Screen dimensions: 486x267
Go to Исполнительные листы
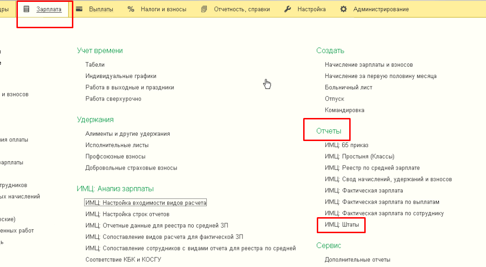click(117, 145)
